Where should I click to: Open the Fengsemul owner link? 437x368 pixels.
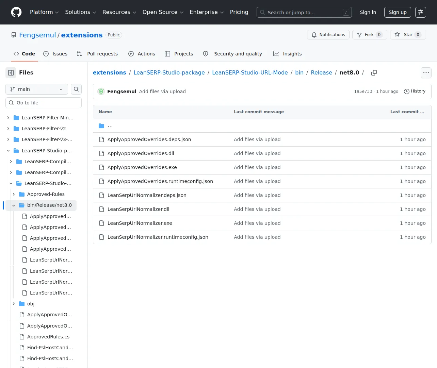click(x=37, y=35)
